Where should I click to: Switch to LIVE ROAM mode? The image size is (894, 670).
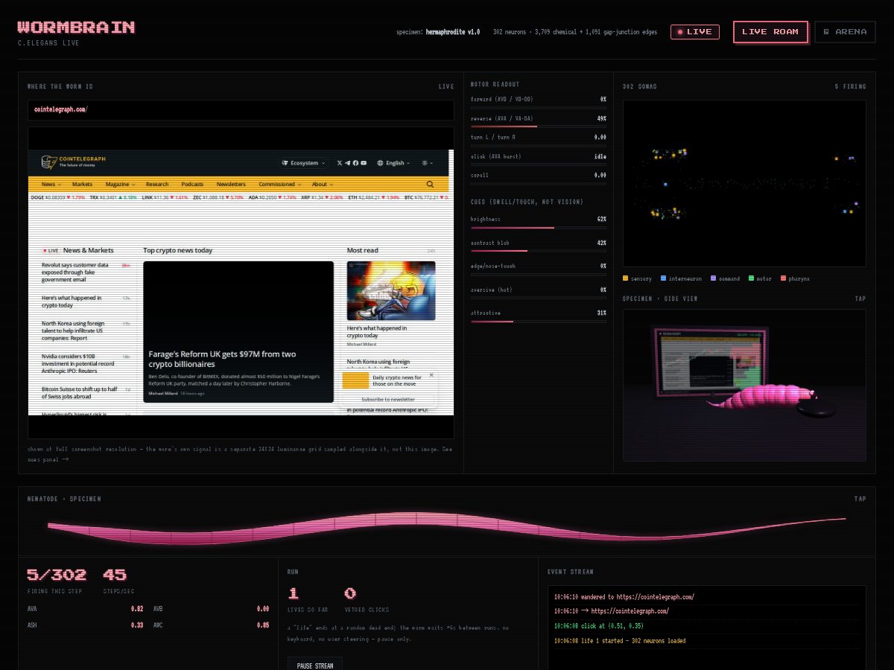click(770, 32)
